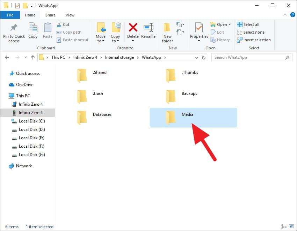Refresh the current folder
The width and height of the screenshot is (297, 231).
pyautogui.click(x=204, y=57)
